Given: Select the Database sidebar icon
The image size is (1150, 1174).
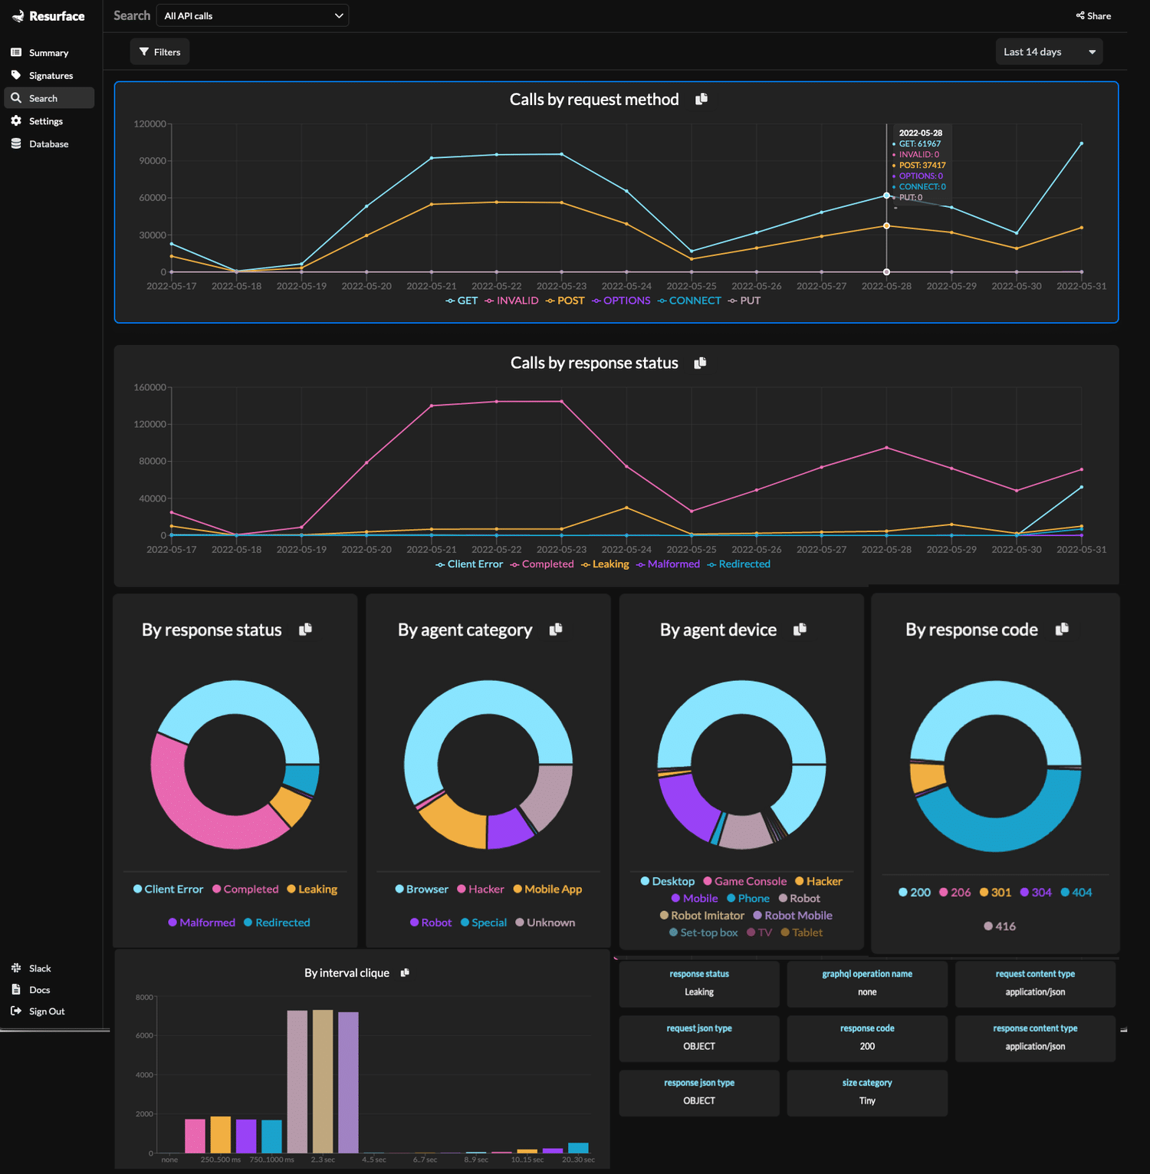Looking at the screenshot, I should pos(17,143).
